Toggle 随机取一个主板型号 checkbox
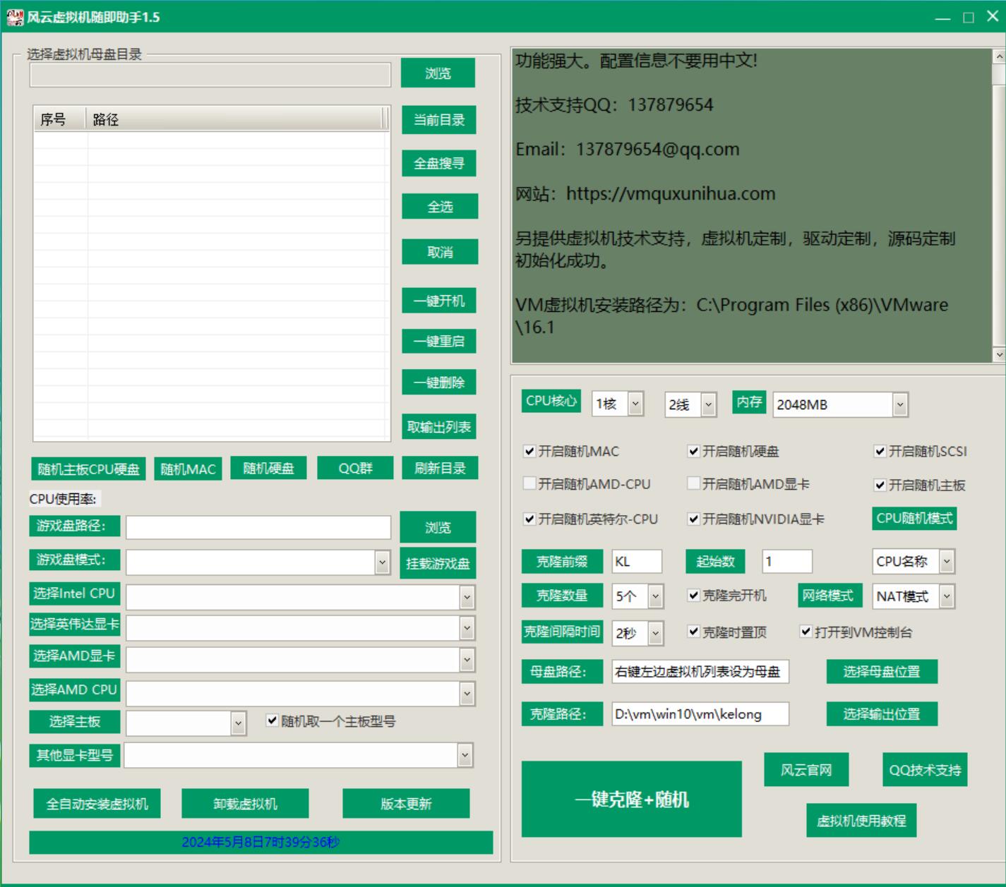1006x887 pixels. (x=273, y=720)
